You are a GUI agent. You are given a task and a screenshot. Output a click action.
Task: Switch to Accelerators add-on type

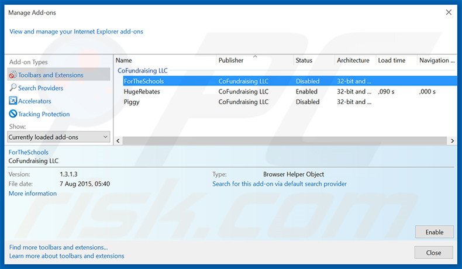click(35, 101)
